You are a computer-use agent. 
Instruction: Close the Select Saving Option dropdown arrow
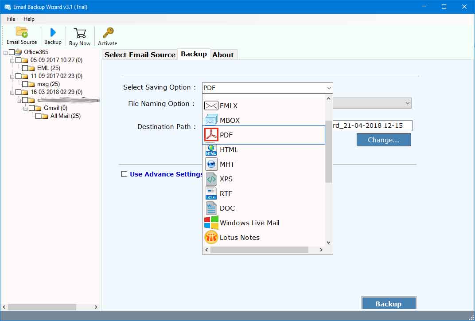point(329,88)
